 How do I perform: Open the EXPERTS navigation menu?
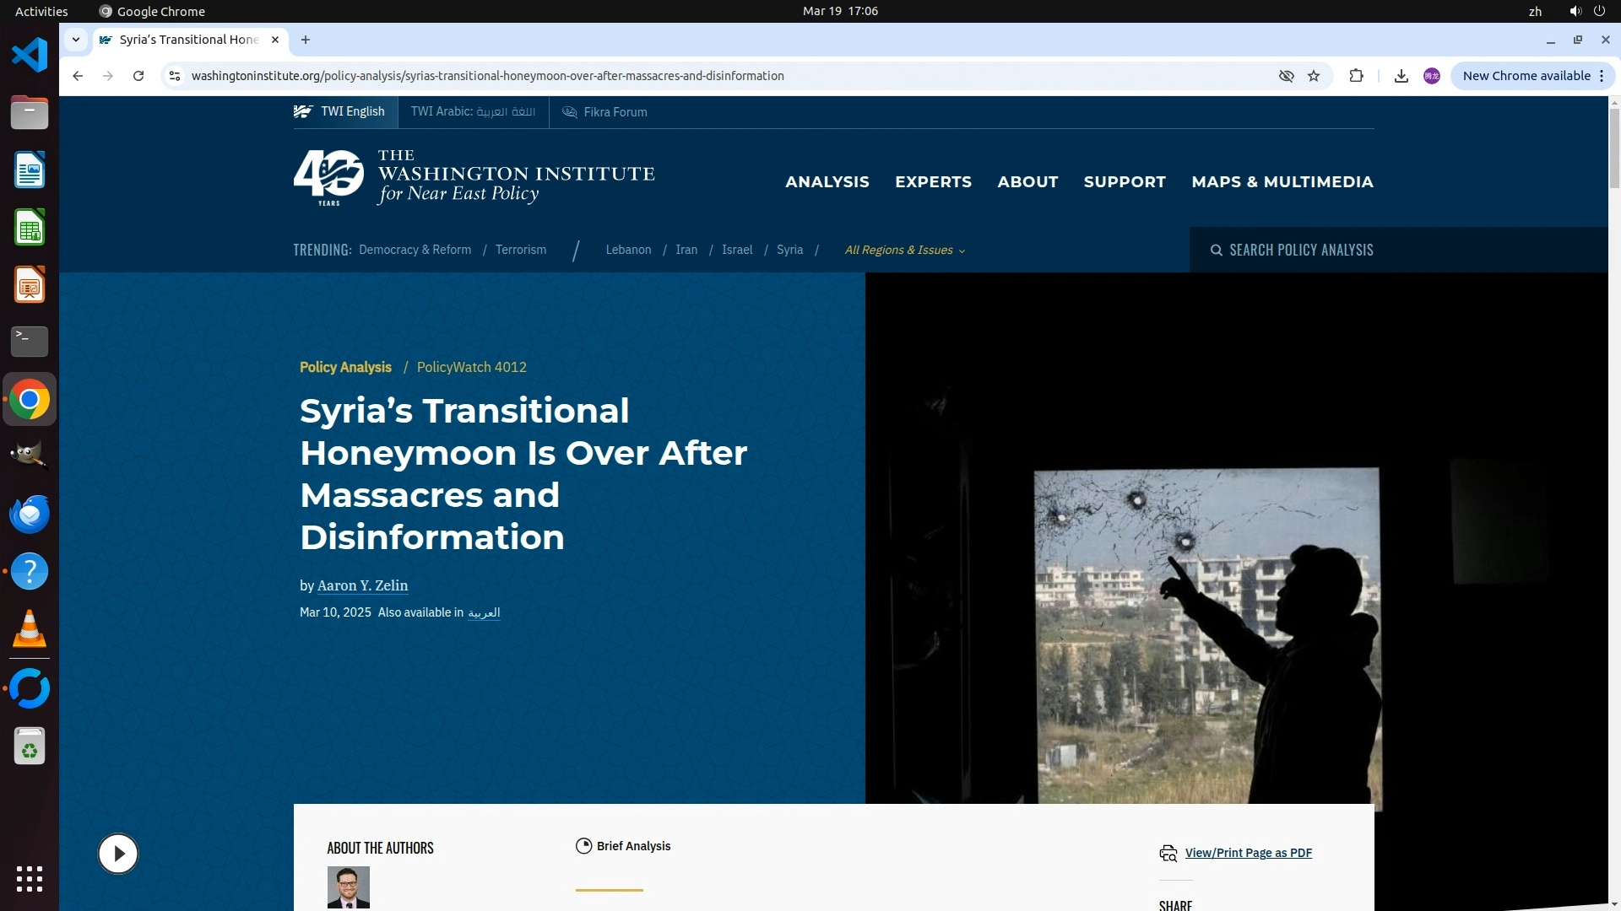[x=933, y=181]
